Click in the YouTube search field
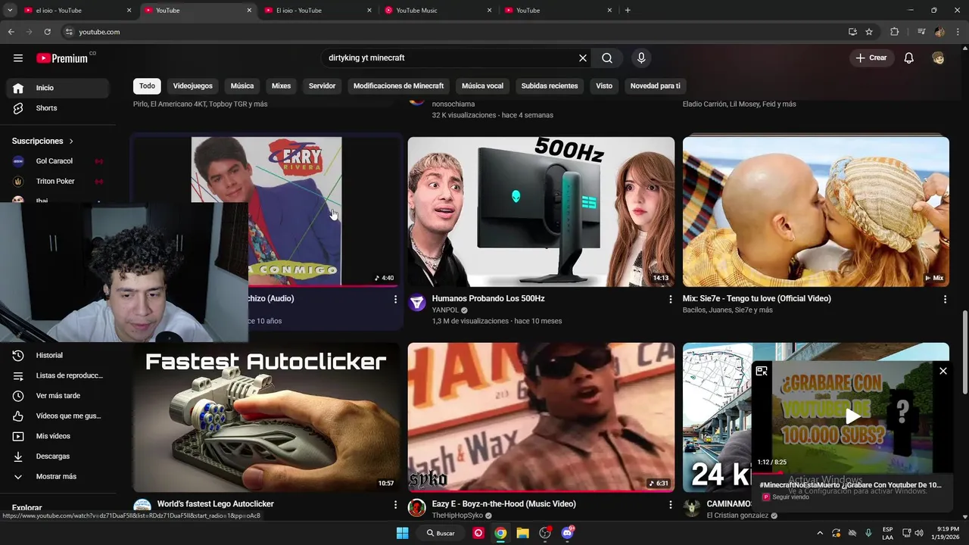Viewport: 969px width, 545px height. [x=450, y=58]
